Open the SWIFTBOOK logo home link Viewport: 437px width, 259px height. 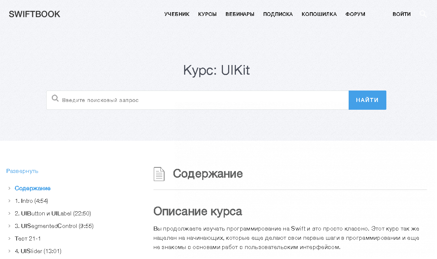(34, 14)
